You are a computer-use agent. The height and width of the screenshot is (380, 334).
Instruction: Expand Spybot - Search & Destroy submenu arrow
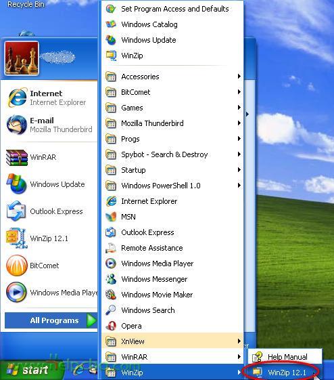click(239, 154)
